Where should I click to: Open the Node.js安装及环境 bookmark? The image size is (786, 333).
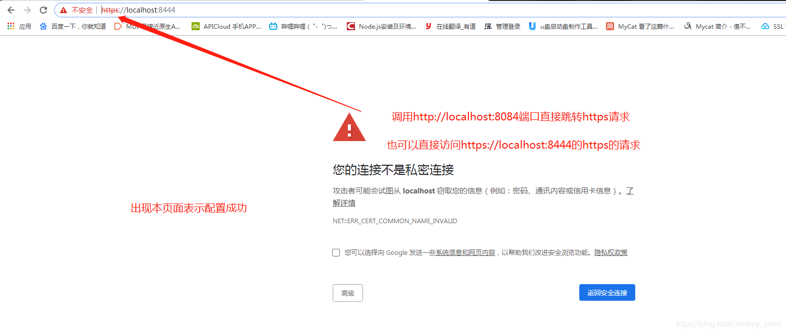pyautogui.click(x=382, y=26)
